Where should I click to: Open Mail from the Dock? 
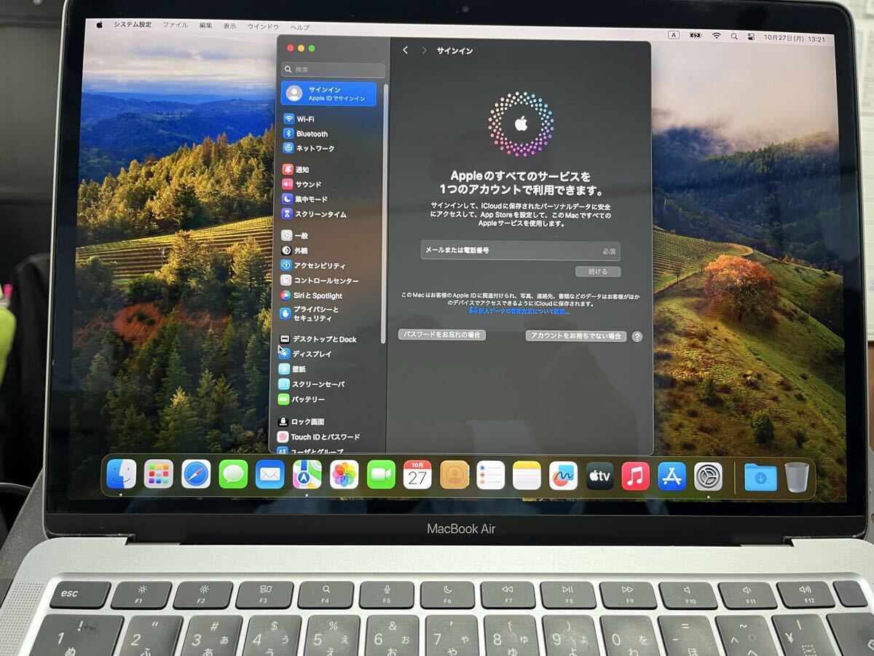[x=270, y=475]
